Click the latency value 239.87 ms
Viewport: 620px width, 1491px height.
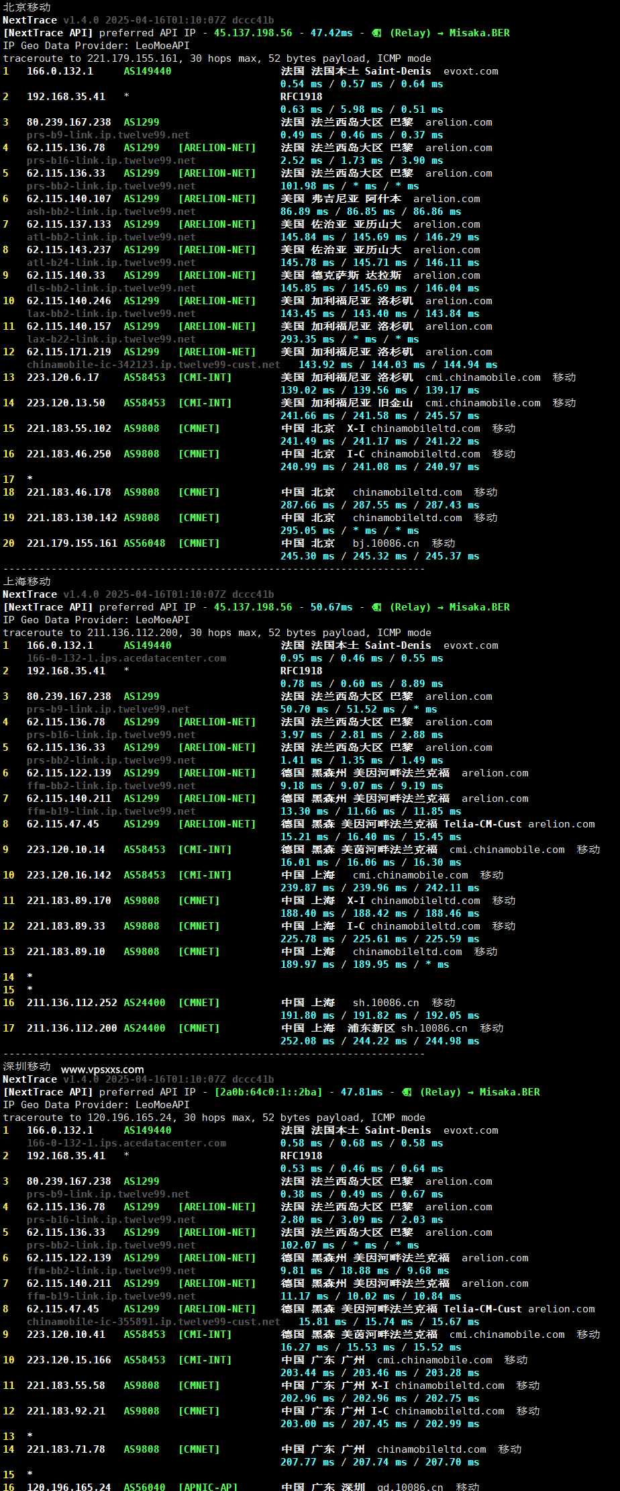pyautogui.click(x=307, y=888)
